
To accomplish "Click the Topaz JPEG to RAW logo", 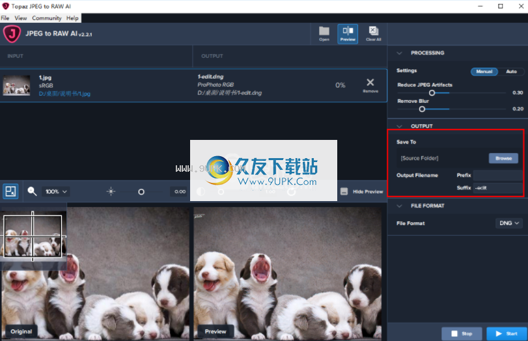I will click(x=12, y=34).
